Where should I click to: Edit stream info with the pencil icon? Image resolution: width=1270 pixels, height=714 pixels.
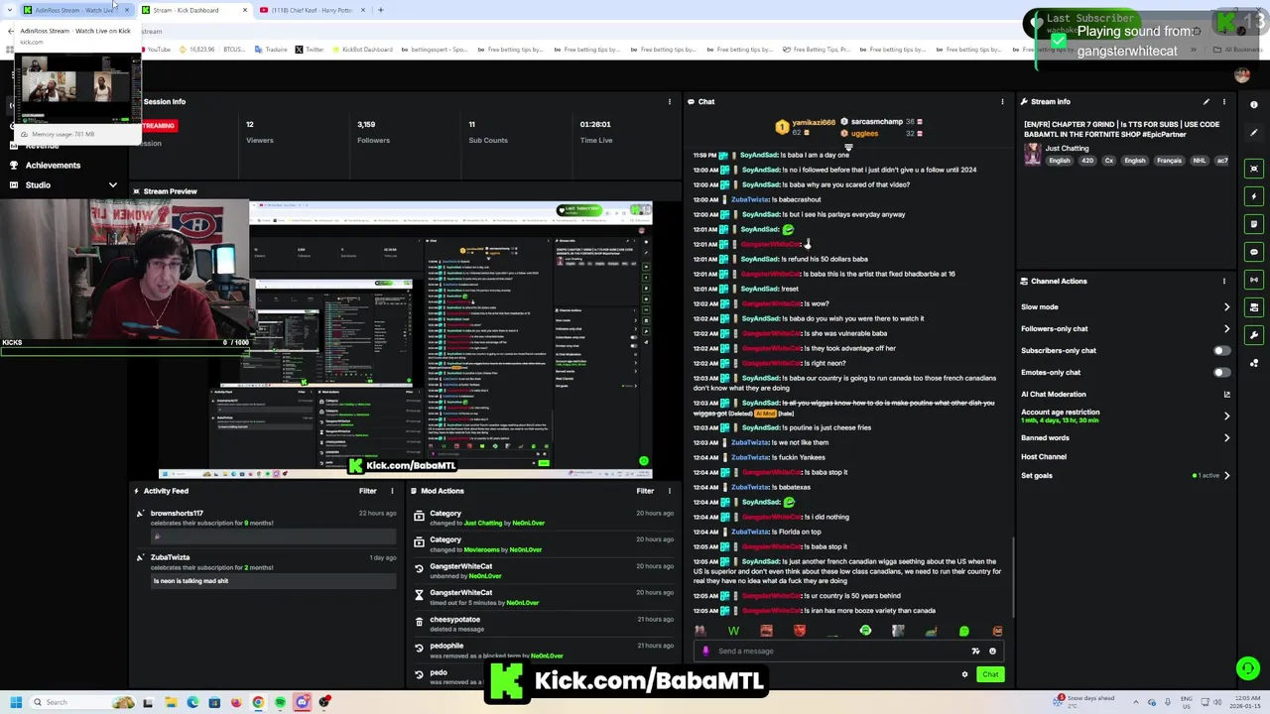pos(1206,101)
